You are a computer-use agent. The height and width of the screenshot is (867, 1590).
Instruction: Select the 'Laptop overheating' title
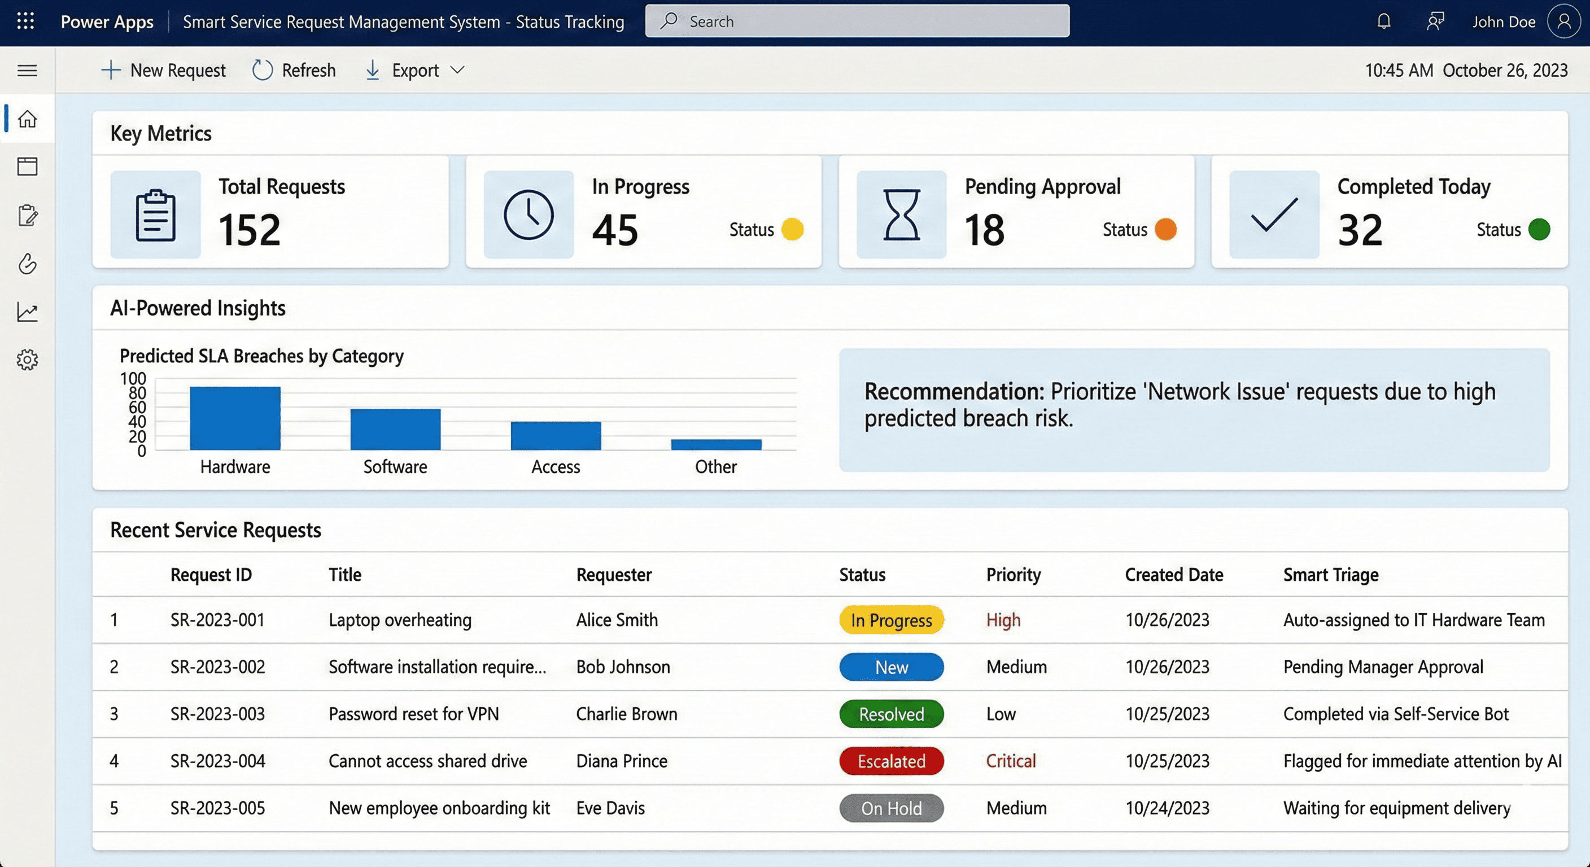[x=400, y=620]
